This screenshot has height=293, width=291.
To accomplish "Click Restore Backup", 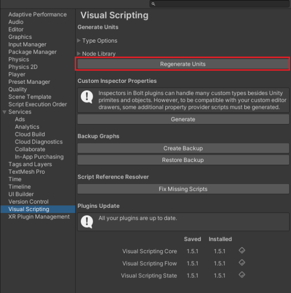I will click(x=183, y=160).
